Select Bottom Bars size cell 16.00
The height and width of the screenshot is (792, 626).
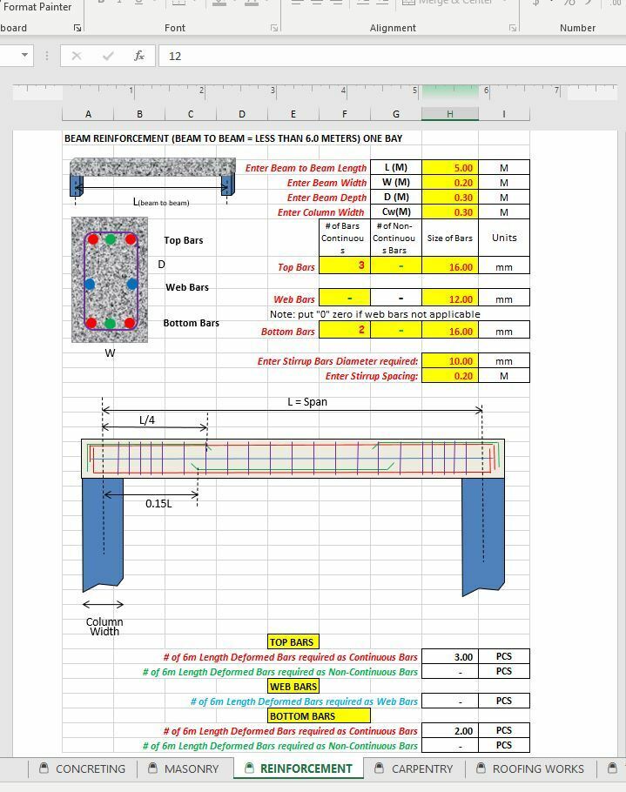pyautogui.click(x=449, y=330)
